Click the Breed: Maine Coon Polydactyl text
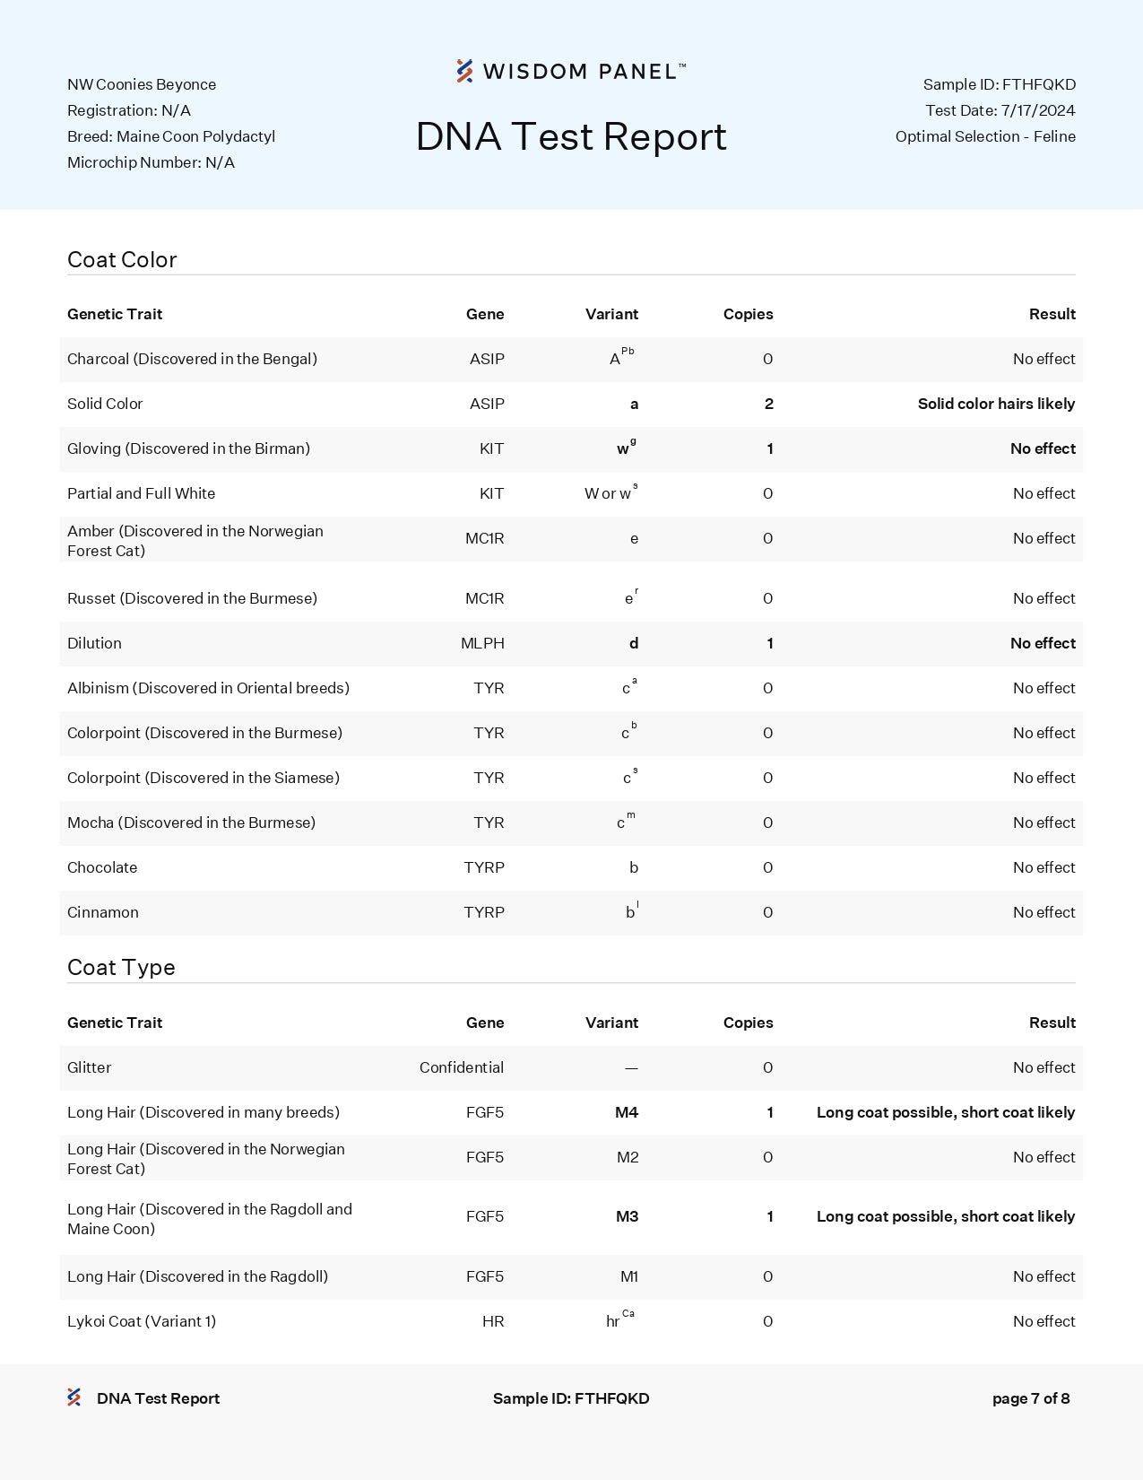Screen dimensions: 1143x1480 (x=171, y=136)
